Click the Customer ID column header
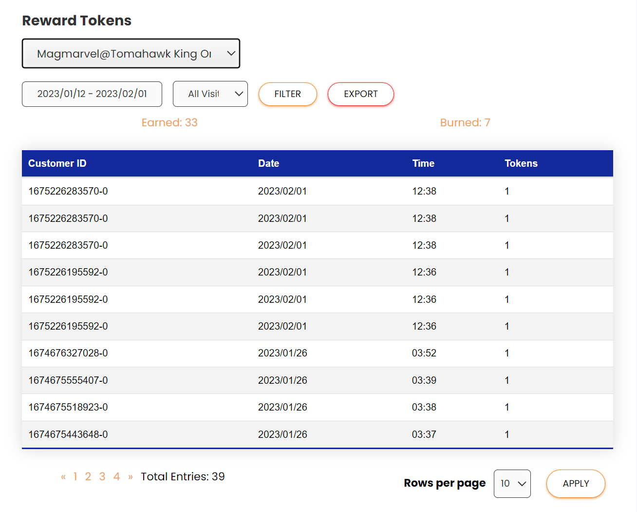The image size is (637, 512). pyautogui.click(x=57, y=163)
